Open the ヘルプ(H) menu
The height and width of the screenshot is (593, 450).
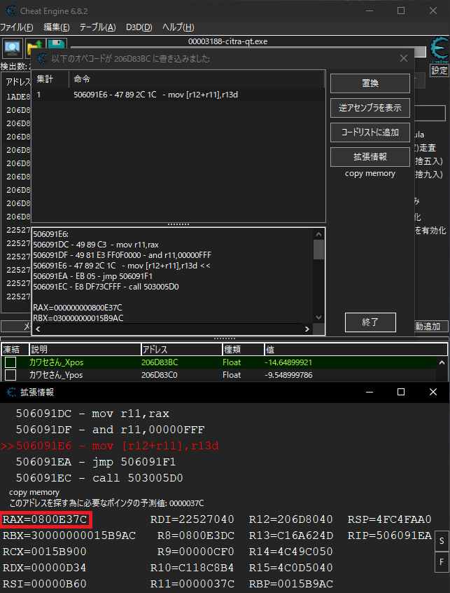(x=178, y=27)
